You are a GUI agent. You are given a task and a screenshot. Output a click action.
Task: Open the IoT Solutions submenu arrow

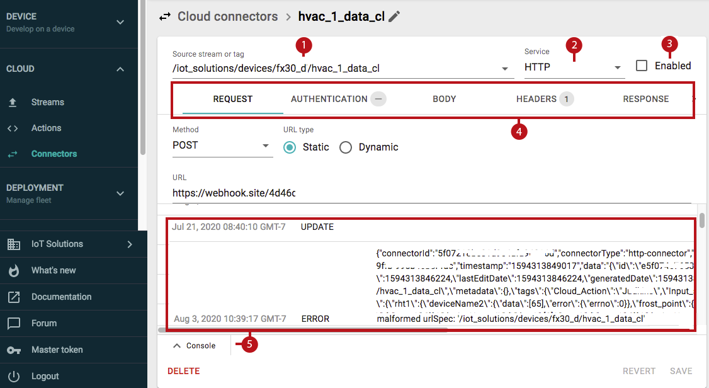pos(130,244)
